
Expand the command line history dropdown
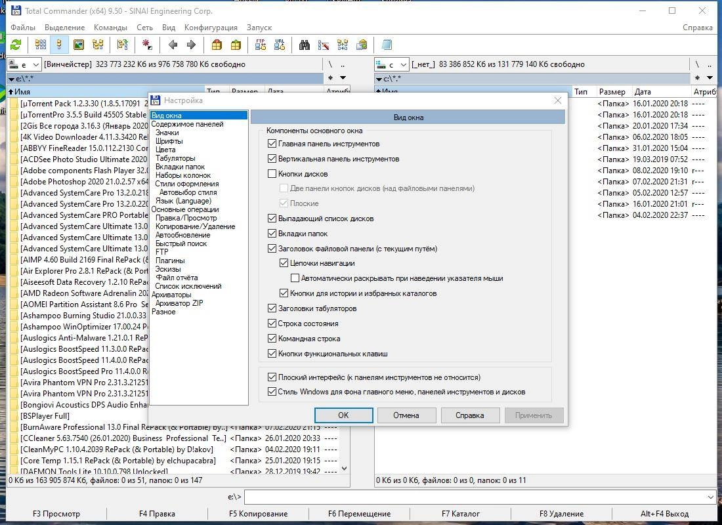pyautogui.click(x=710, y=497)
